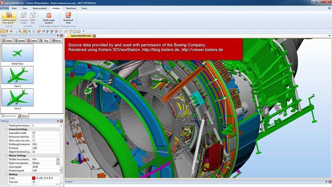Viewport: 332px width, 187px height.
Task: Select the first quick-toolbar selection mode icon
Action: click(3, 31)
